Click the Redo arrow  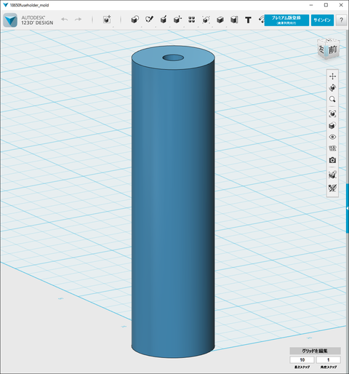(x=78, y=20)
